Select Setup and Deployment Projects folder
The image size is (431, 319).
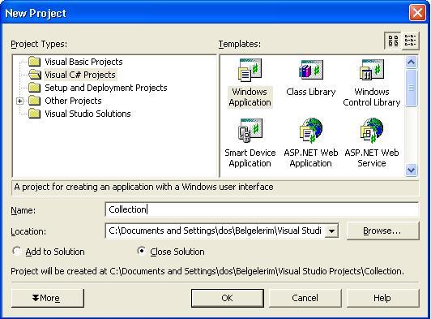(106, 88)
